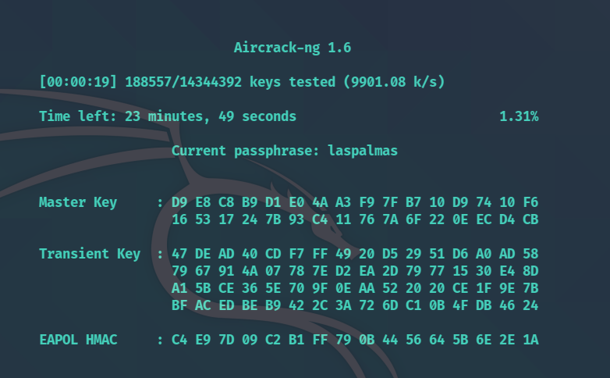Viewport: 610px width, 378px height.
Task: Click final Transient Key byte 24
Action: [x=530, y=305]
